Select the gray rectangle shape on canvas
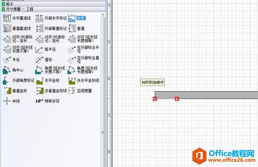 click(206, 95)
